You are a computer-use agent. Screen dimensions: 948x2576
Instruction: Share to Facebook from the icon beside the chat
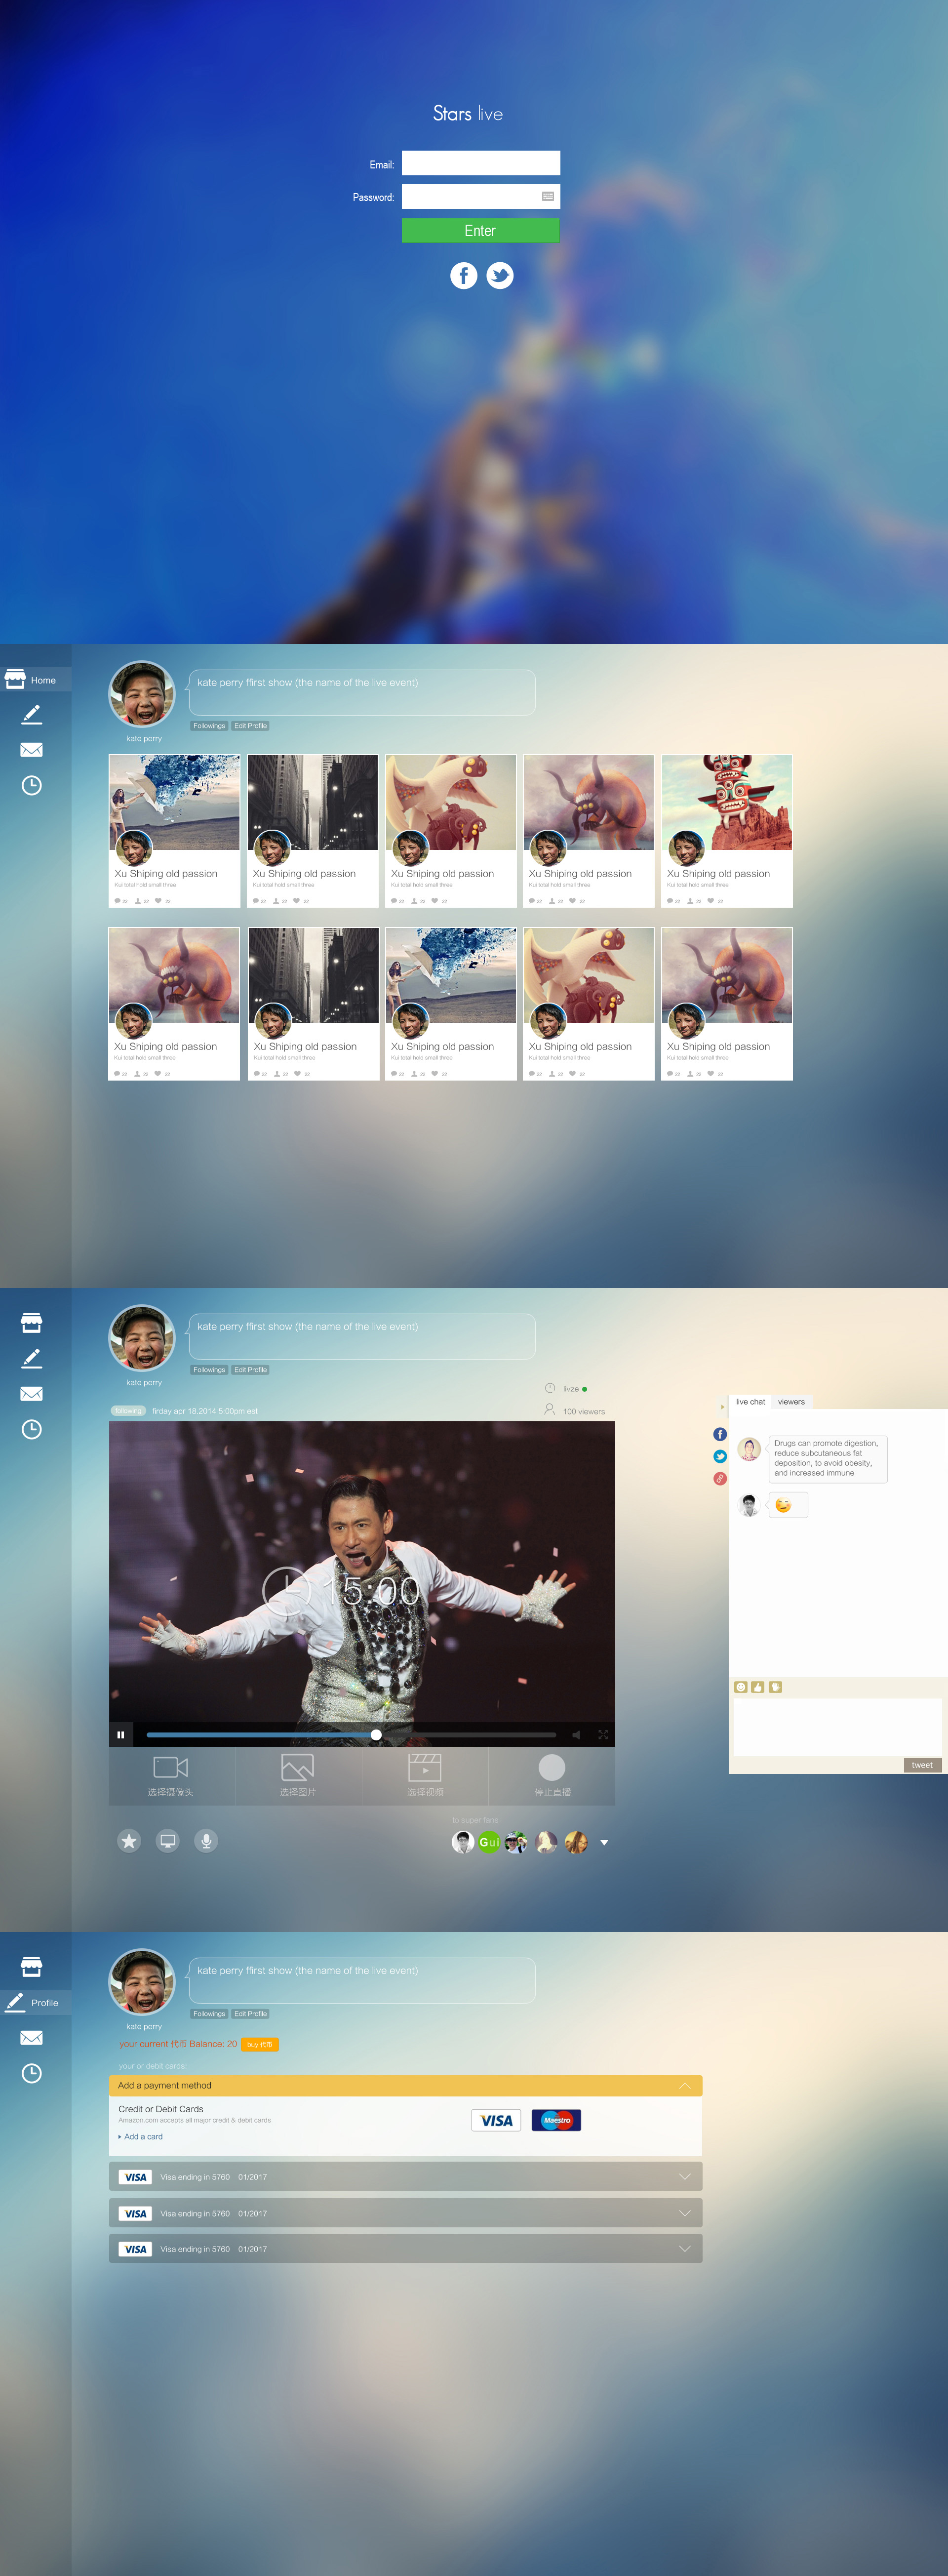click(x=720, y=1434)
